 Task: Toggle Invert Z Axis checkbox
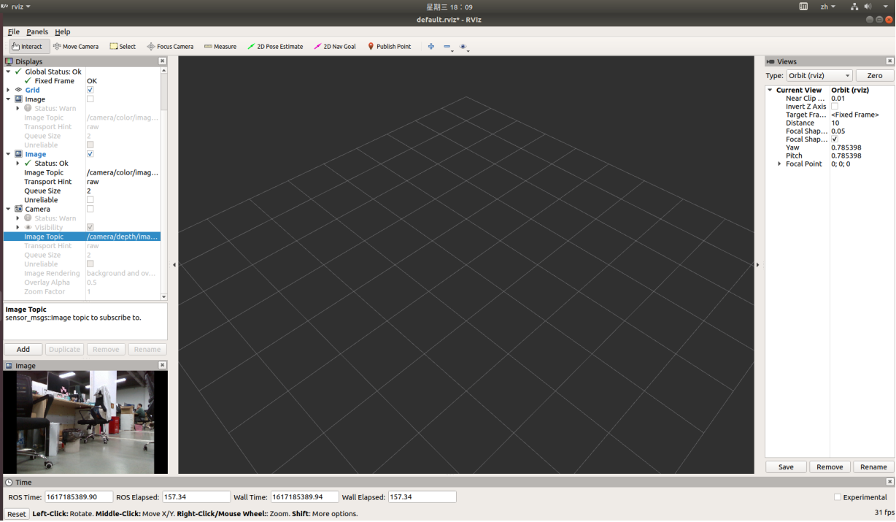[835, 107]
